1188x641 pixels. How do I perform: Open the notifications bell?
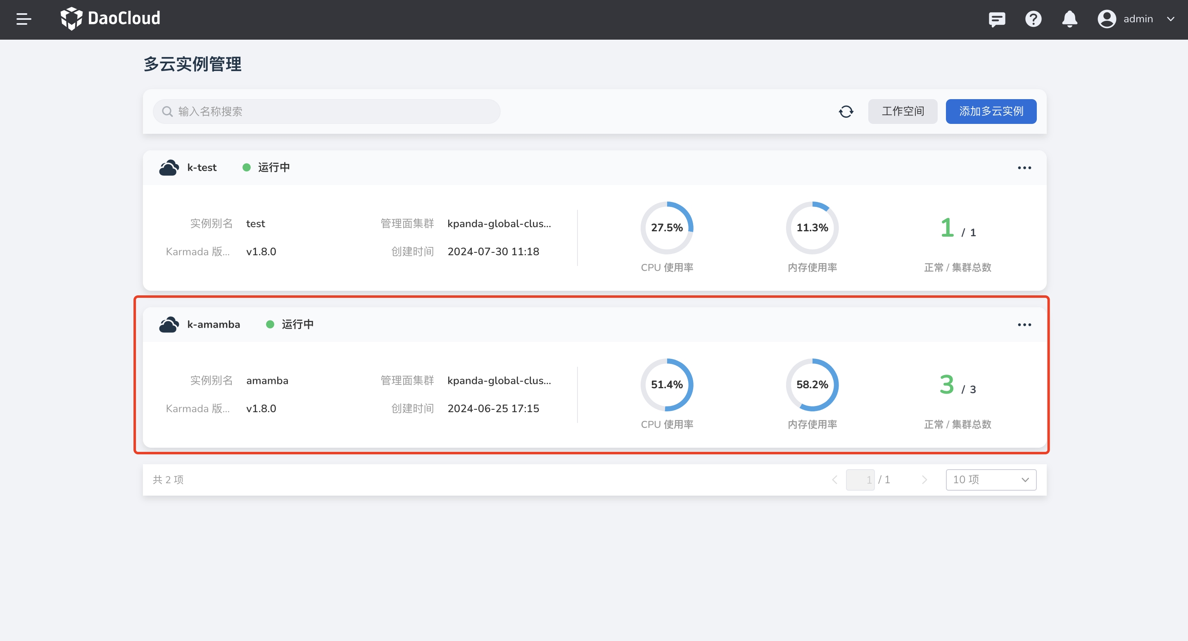[1069, 19]
